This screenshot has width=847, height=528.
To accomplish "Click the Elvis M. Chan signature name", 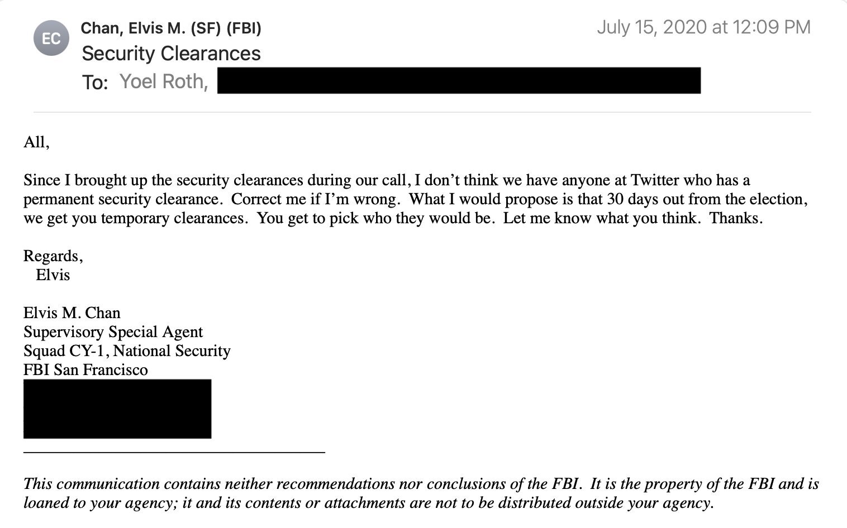I will [x=72, y=313].
